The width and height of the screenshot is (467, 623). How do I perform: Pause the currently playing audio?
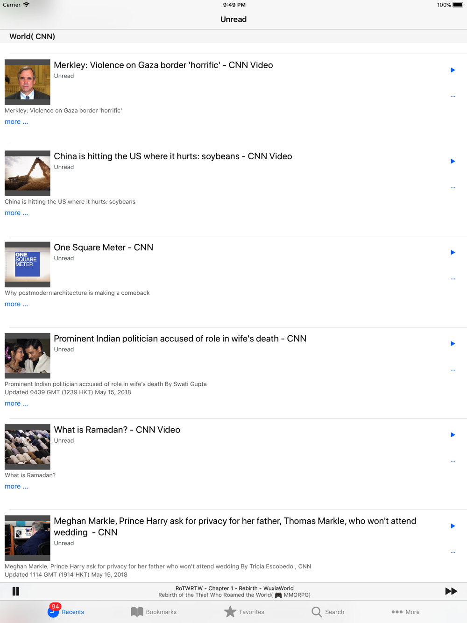[16, 591]
